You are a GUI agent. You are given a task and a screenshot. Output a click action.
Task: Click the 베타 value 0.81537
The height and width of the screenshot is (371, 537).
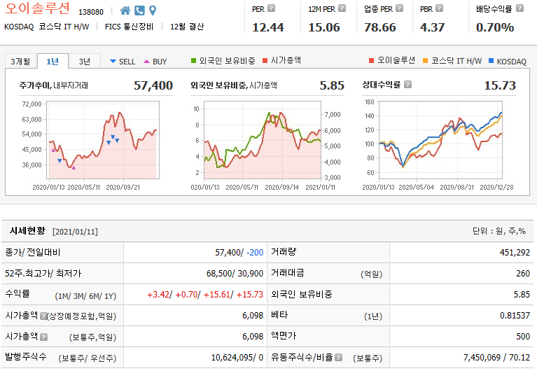pyautogui.click(x=515, y=316)
